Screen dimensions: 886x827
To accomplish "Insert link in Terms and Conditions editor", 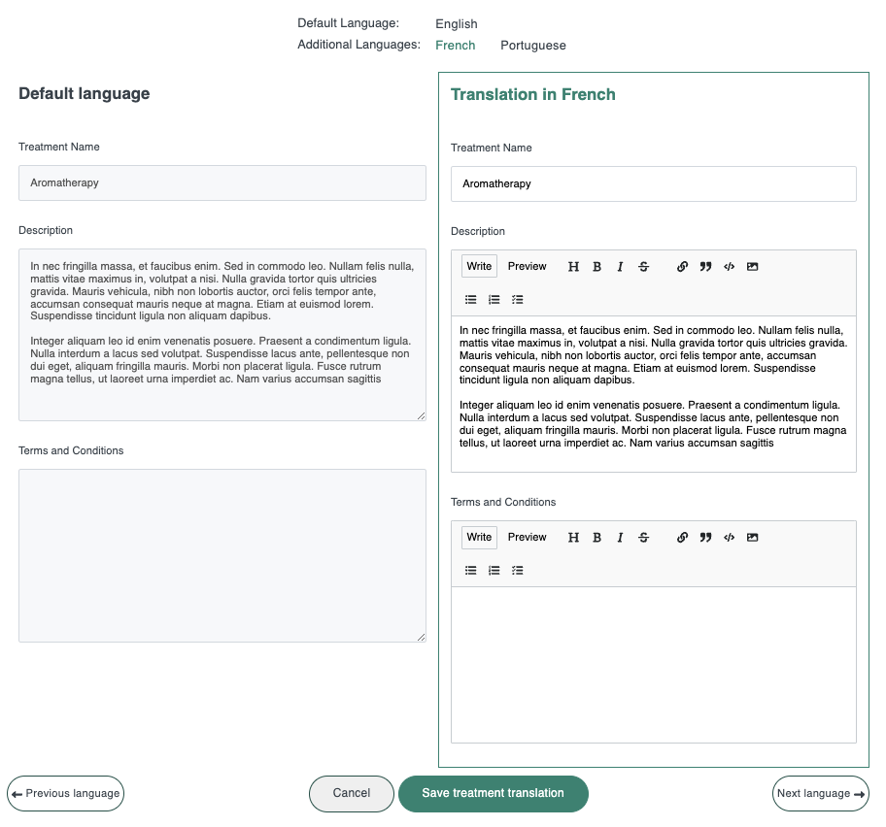I will pyautogui.click(x=682, y=538).
